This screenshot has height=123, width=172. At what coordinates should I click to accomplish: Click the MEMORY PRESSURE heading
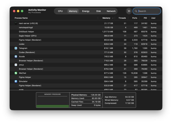[x=52, y=94]
